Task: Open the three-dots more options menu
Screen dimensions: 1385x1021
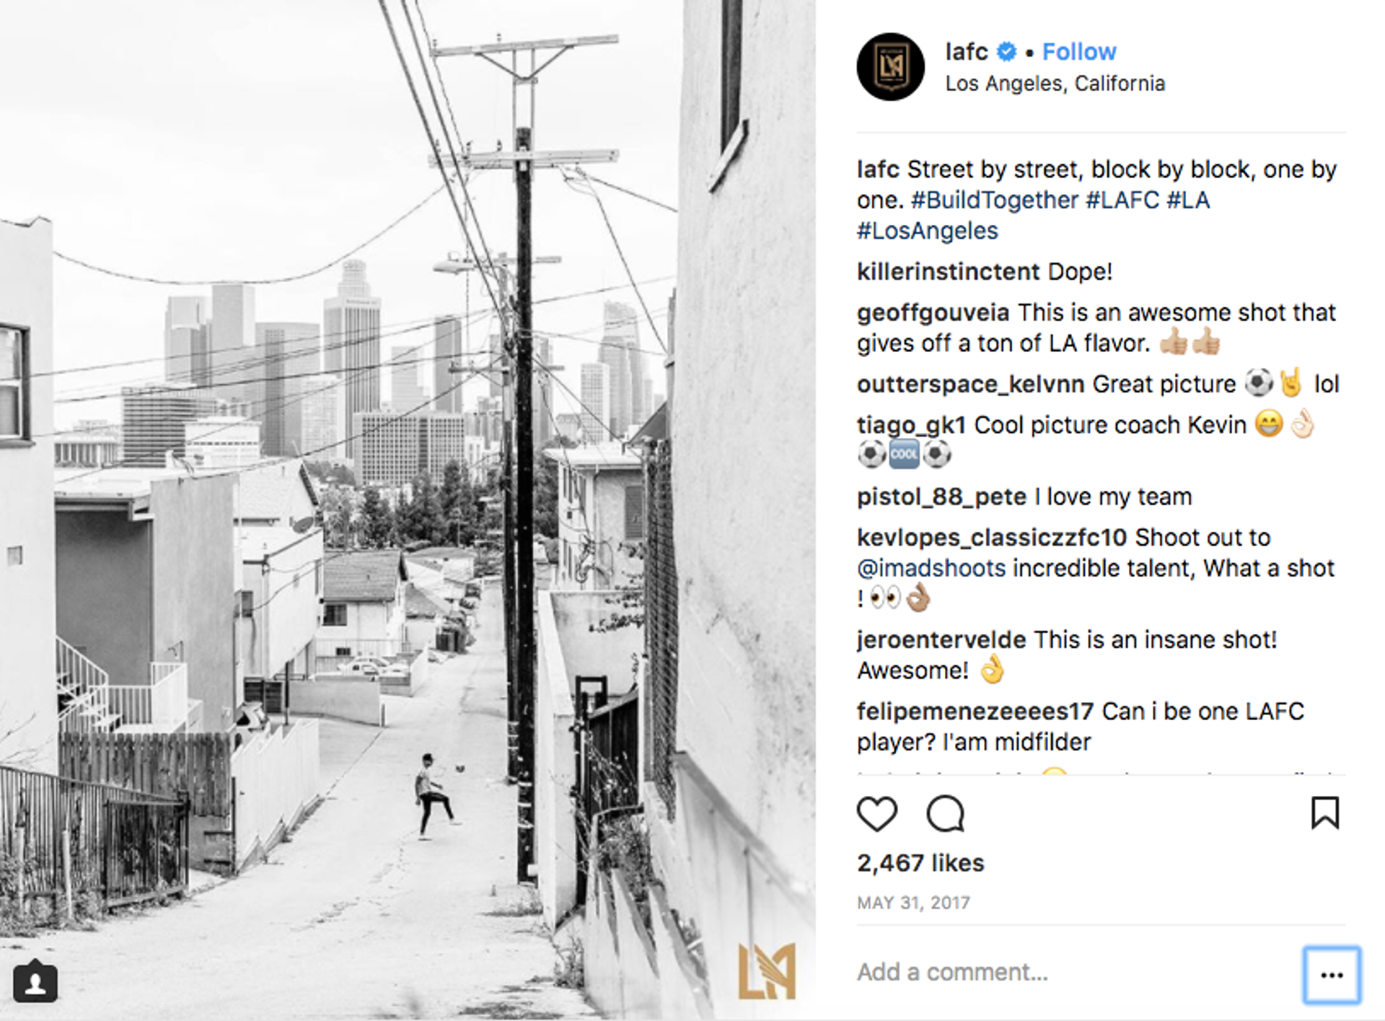Action: [x=1332, y=976]
